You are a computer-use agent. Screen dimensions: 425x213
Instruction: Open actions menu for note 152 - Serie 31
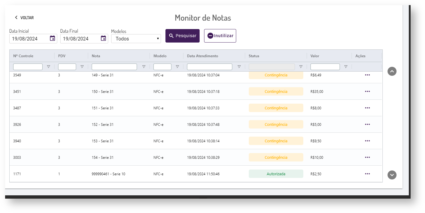[367, 124]
